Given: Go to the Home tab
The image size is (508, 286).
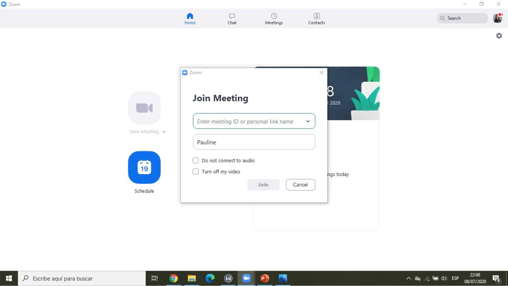Looking at the screenshot, I should tap(190, 19).
